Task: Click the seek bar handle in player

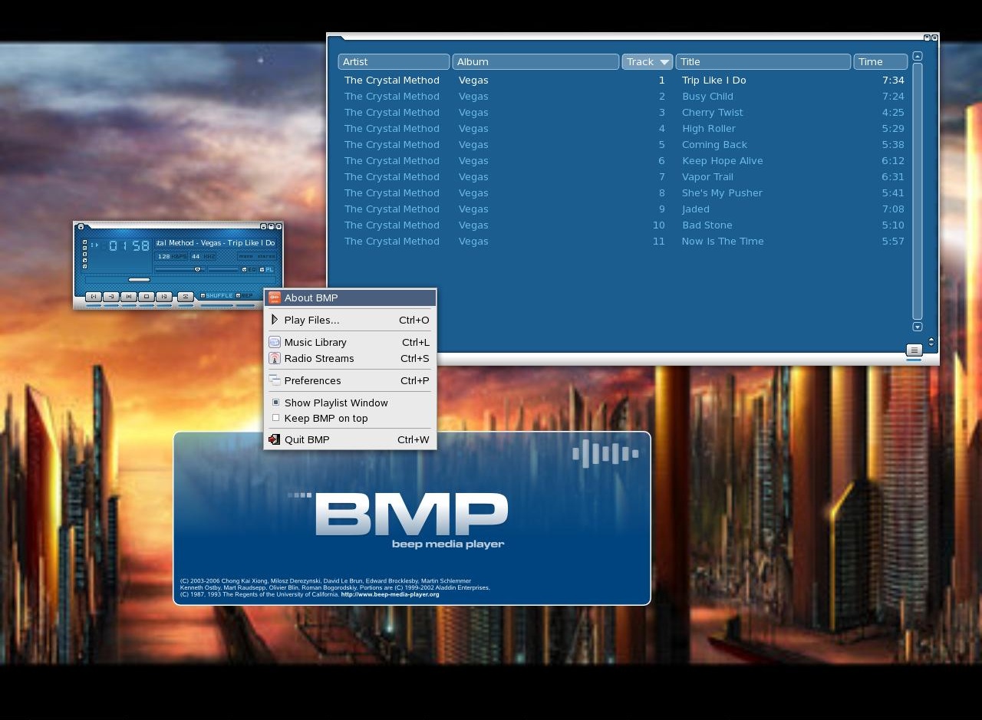Action: pos(139,280)
